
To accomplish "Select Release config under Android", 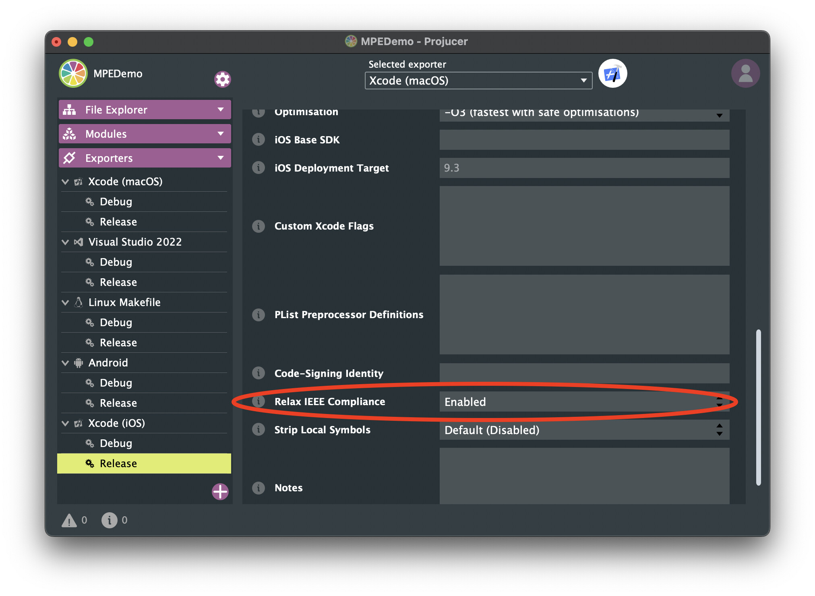I will [118, 403].
